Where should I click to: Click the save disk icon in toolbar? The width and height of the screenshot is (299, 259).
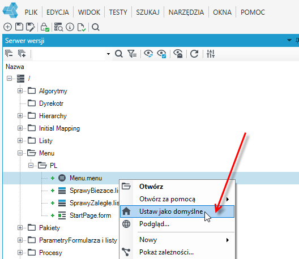pos(19,27)
